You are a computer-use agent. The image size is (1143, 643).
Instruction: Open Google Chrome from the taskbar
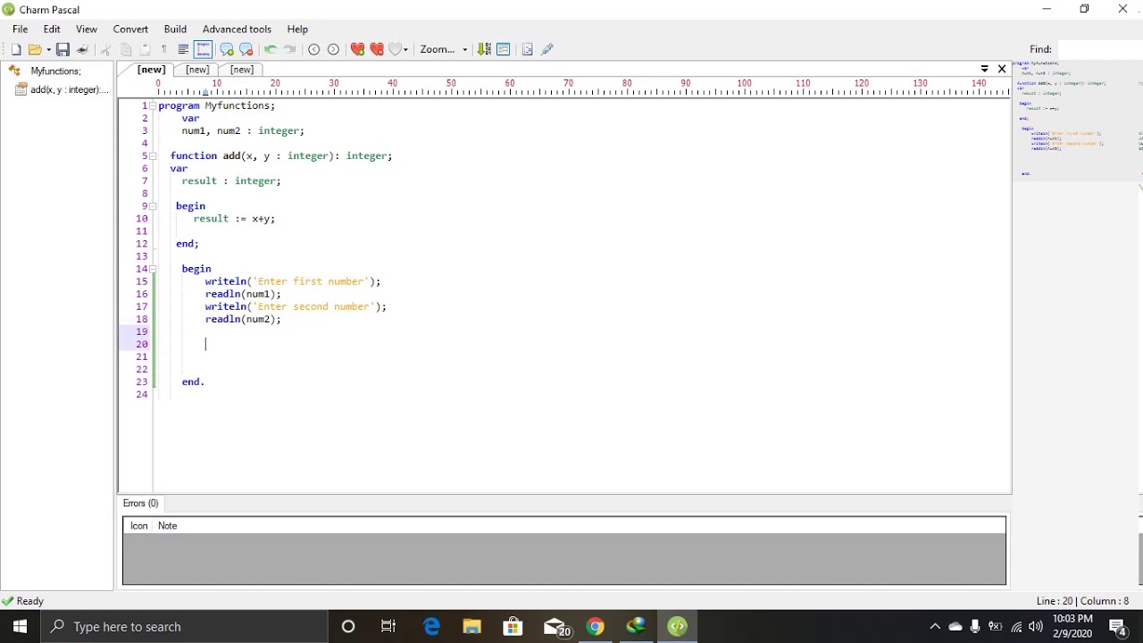point(595,627)
